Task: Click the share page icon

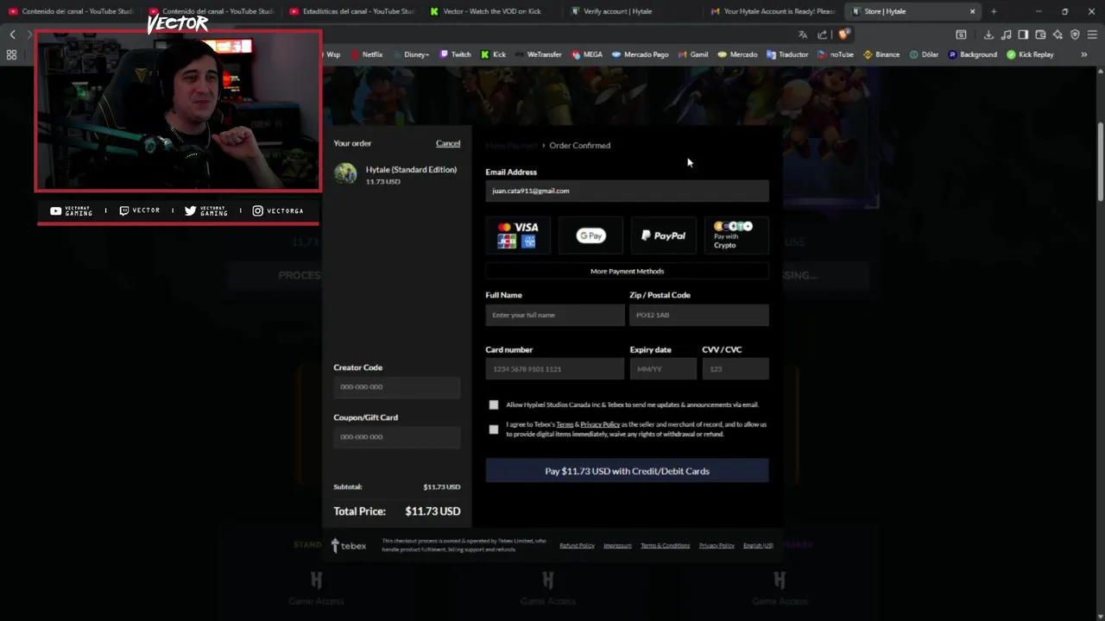Action: click(822, 34)
